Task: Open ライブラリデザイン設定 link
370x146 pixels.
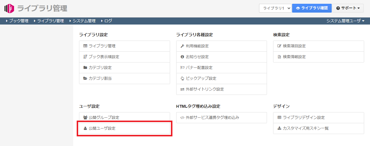Action: click(x=304, y=118)
